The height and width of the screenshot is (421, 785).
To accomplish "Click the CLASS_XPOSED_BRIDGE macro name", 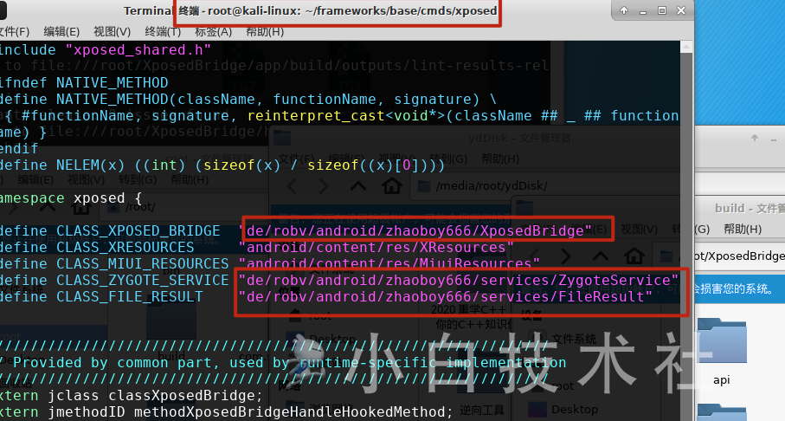I will click(x=138, y=231).
